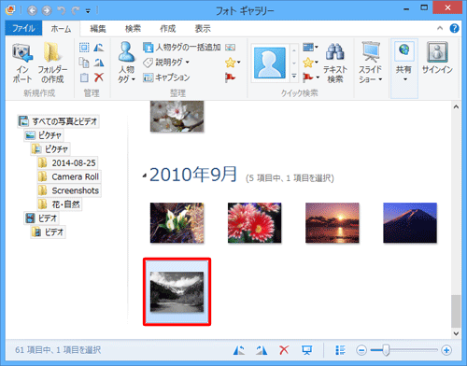The image size is (467, 366).
Task: Select All photos and videos (すべての写真とビデオ)
Action: pyautogui.click(x=58, y=121)
